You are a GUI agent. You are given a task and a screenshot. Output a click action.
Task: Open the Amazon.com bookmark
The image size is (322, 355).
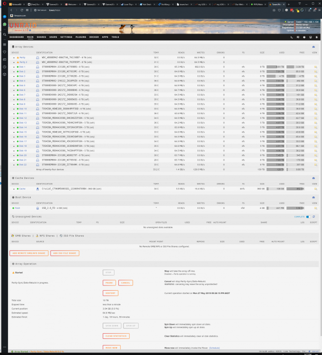click(18, 16)
